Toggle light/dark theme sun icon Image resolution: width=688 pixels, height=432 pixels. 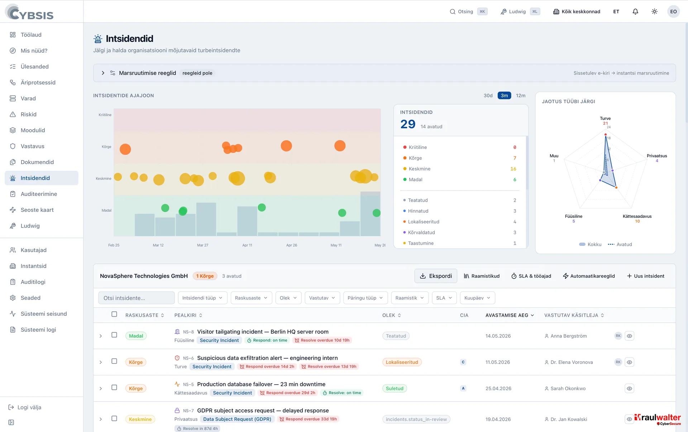tap(654, 11)
